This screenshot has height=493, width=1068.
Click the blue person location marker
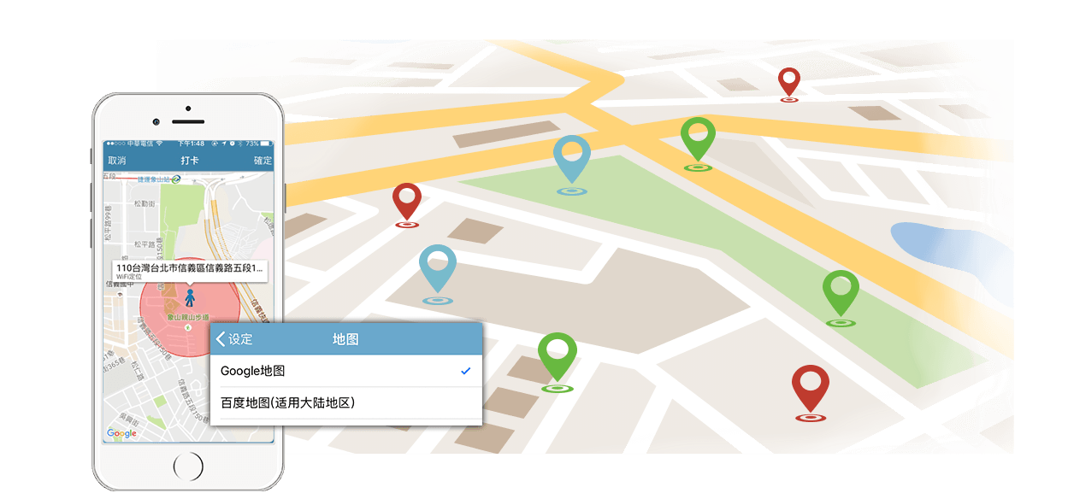(x=190, y=297)
